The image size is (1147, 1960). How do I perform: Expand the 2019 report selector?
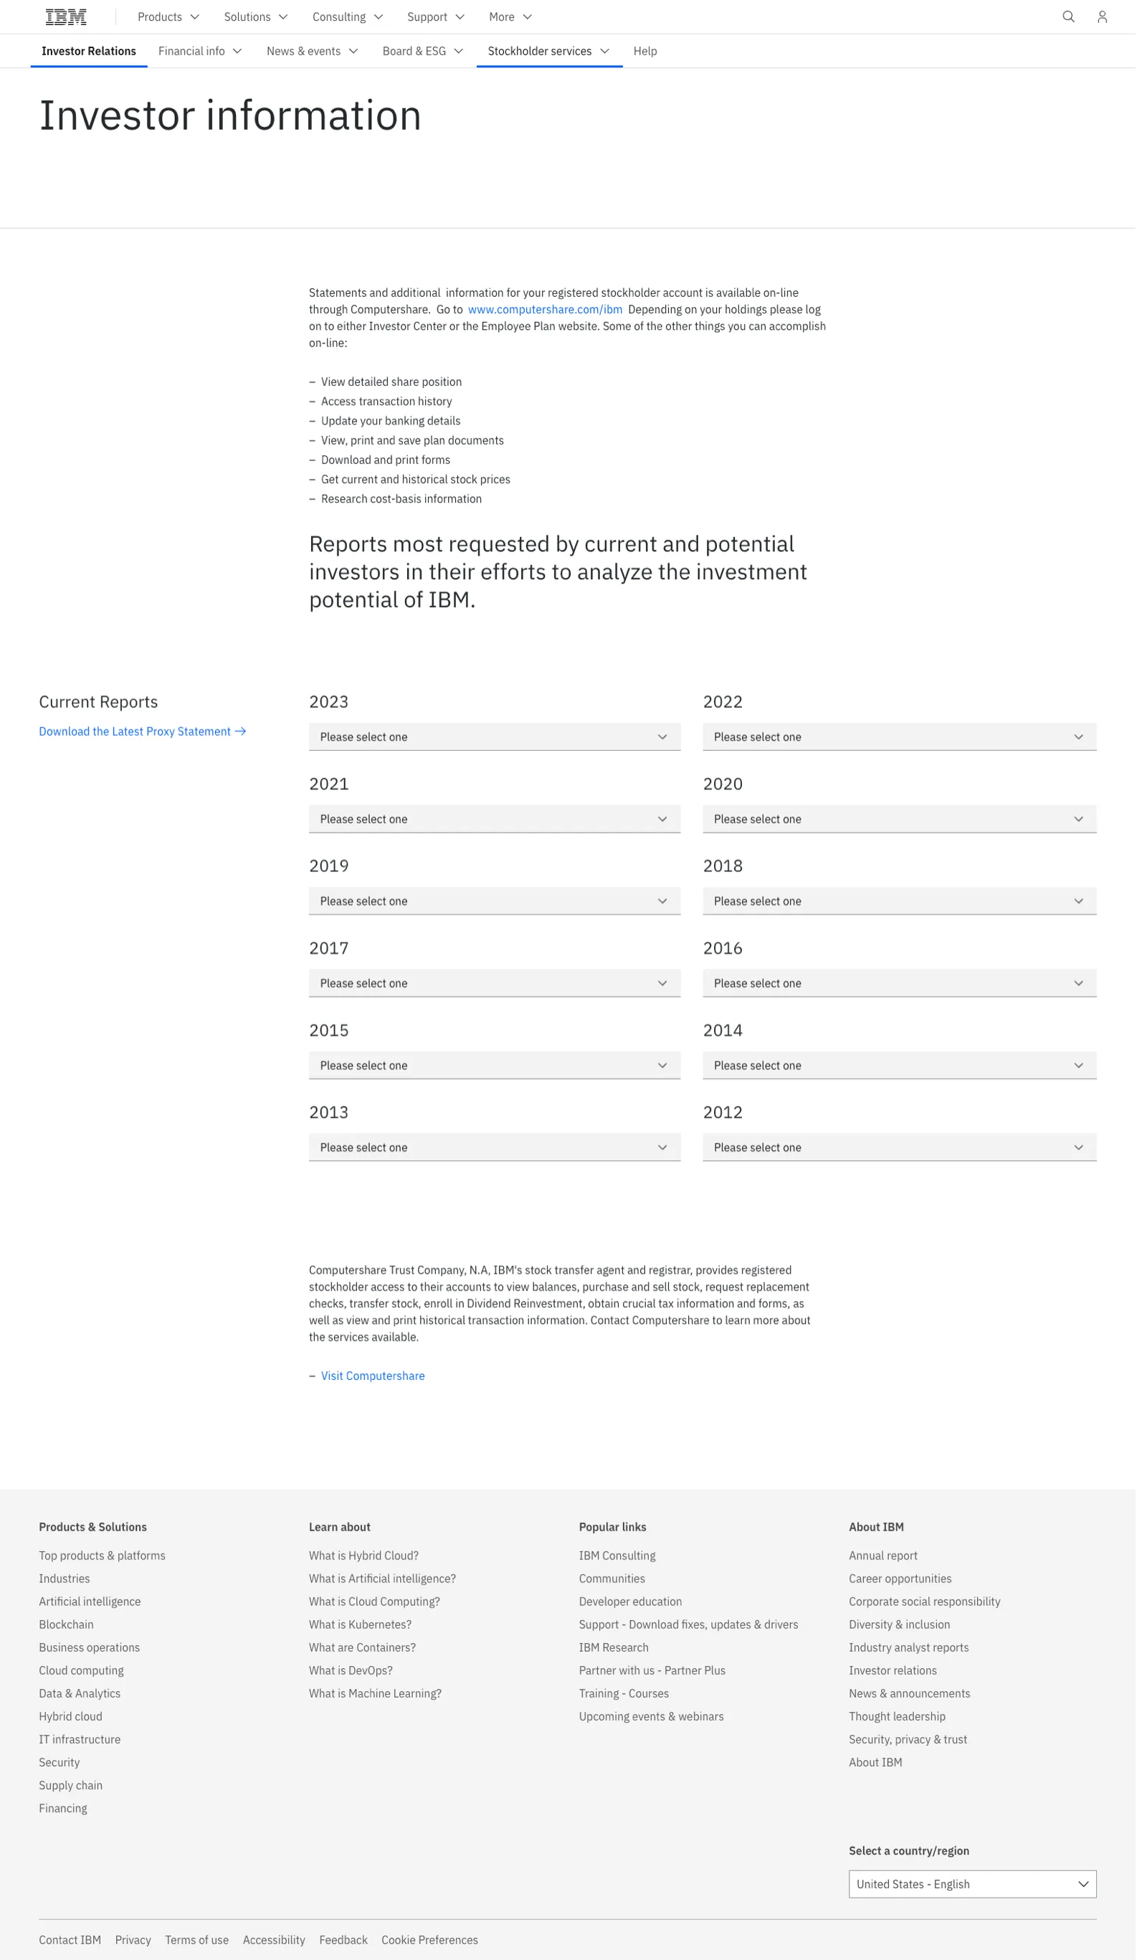coord(499,909)
